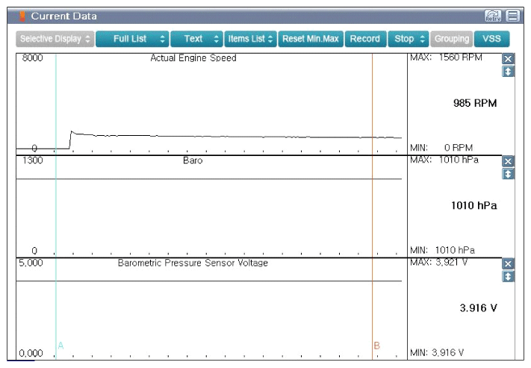This screenshot has width=531, height=368.
Task: Click MAX: 1560 RPM reading
Action: 446,57
